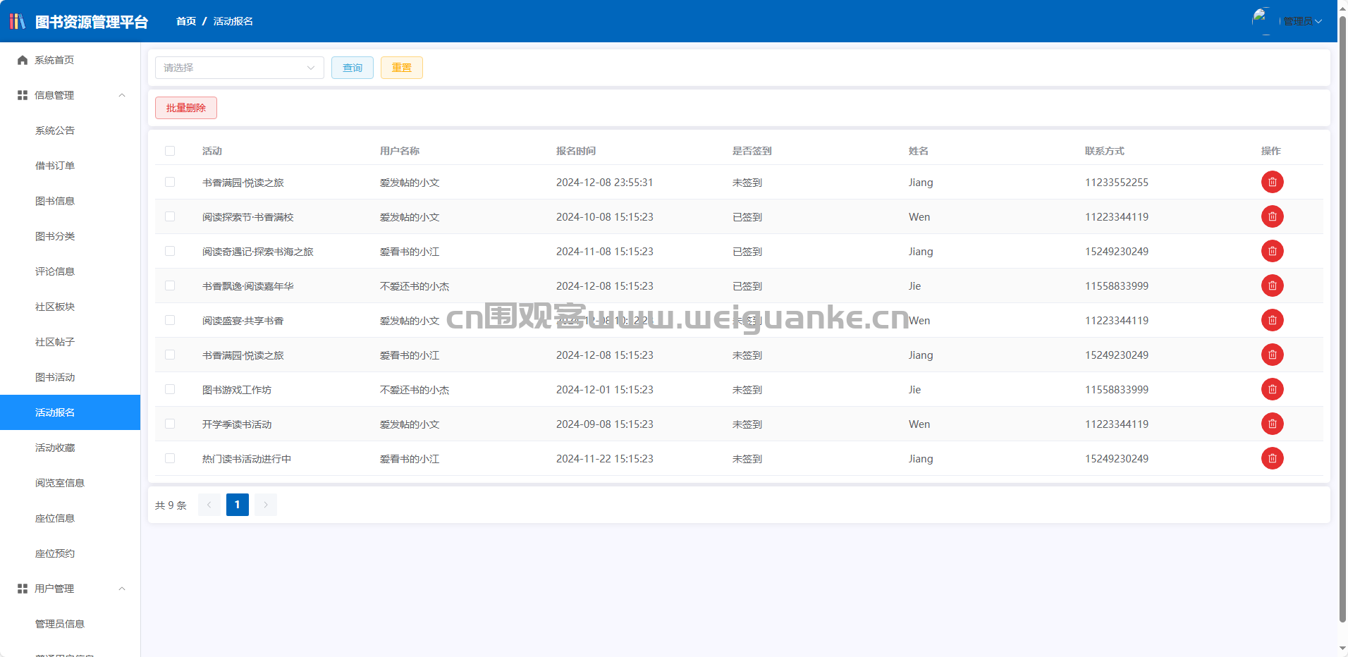Click trash icon for 阅读探索节·书香满校 row
The height and width of the screenshot is (657, 1348).
coord(1272,216)
